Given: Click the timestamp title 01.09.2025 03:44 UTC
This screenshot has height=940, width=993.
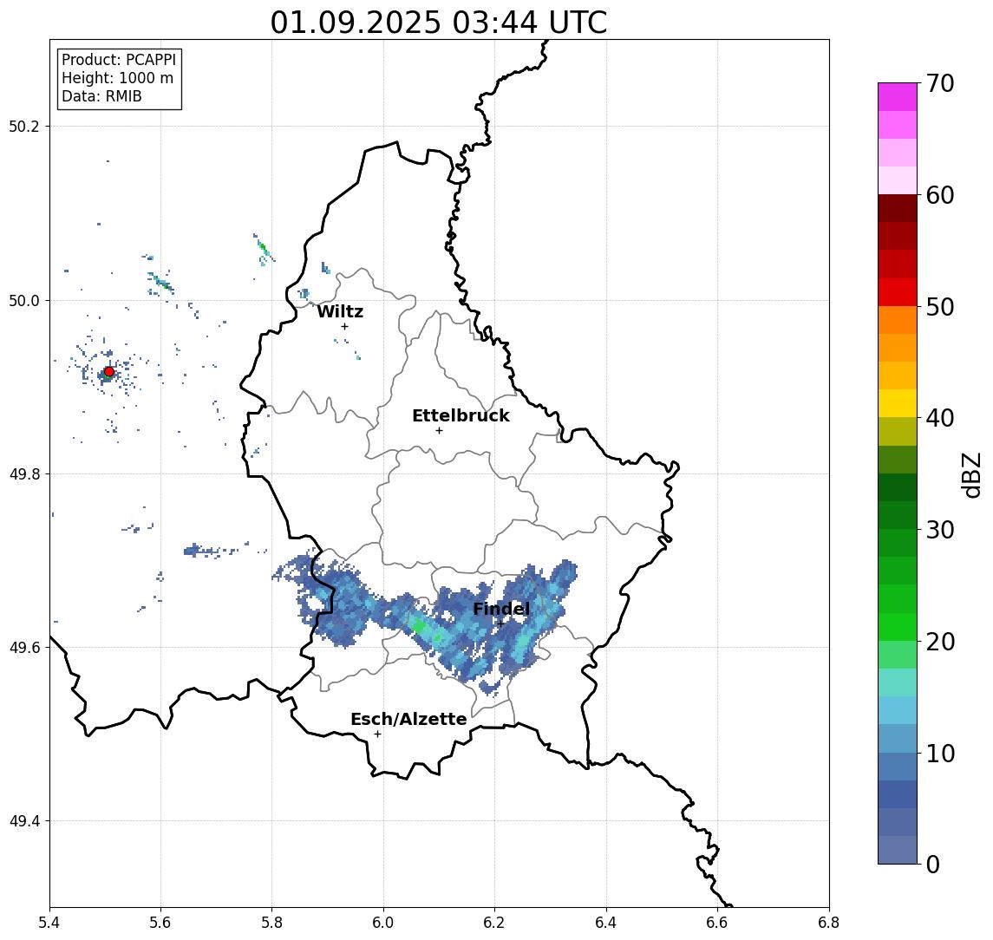Looking at the screenshot, I should click(439, 23).
